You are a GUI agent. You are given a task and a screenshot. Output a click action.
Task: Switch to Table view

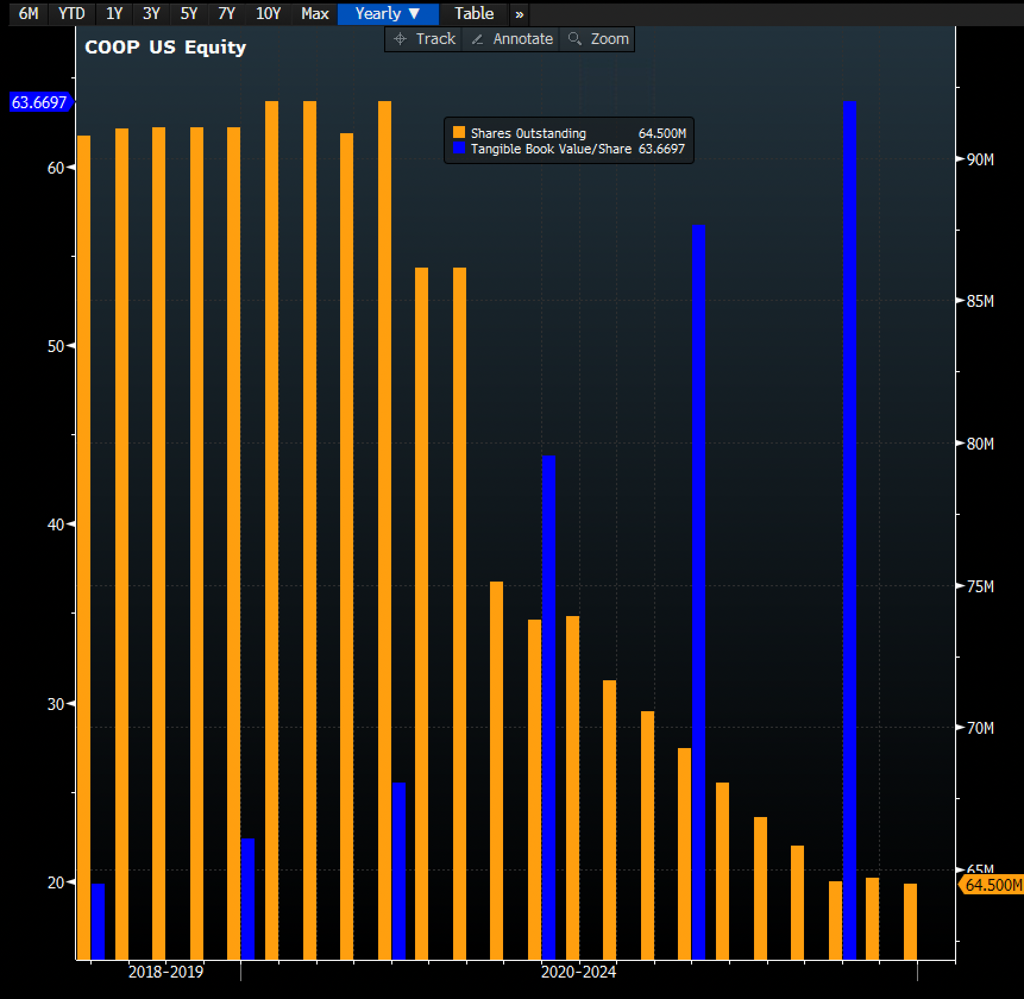point(474,13)
